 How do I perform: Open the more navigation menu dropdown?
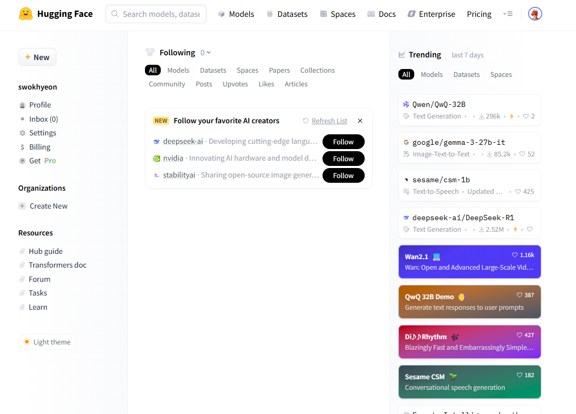tap(507, 14)
